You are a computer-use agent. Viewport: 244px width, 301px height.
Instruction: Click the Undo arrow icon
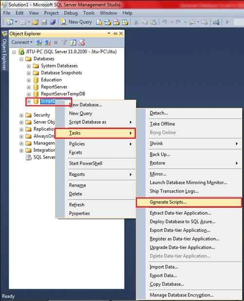click(x=165, y=22)
